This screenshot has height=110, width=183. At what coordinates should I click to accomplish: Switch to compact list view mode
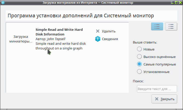click(171, 26)
